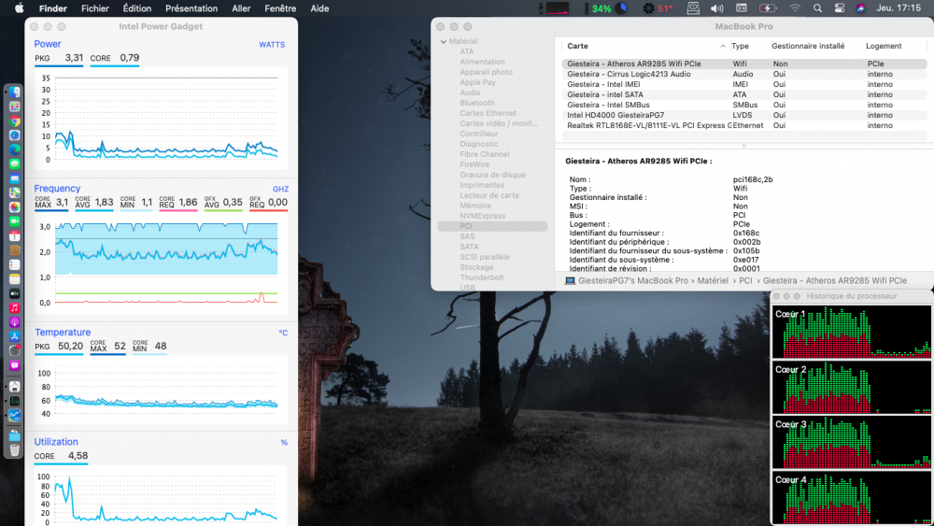Select Cartes Ethernet in sidebar
Image resolution: width=934 pixels, height=526 pixels.
[x=488, y=113]
